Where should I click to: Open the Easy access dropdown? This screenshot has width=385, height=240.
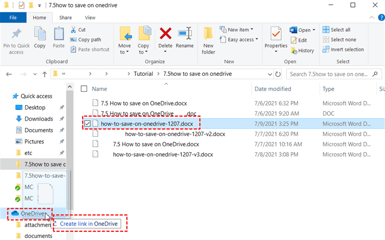click(x=239, y=40)
